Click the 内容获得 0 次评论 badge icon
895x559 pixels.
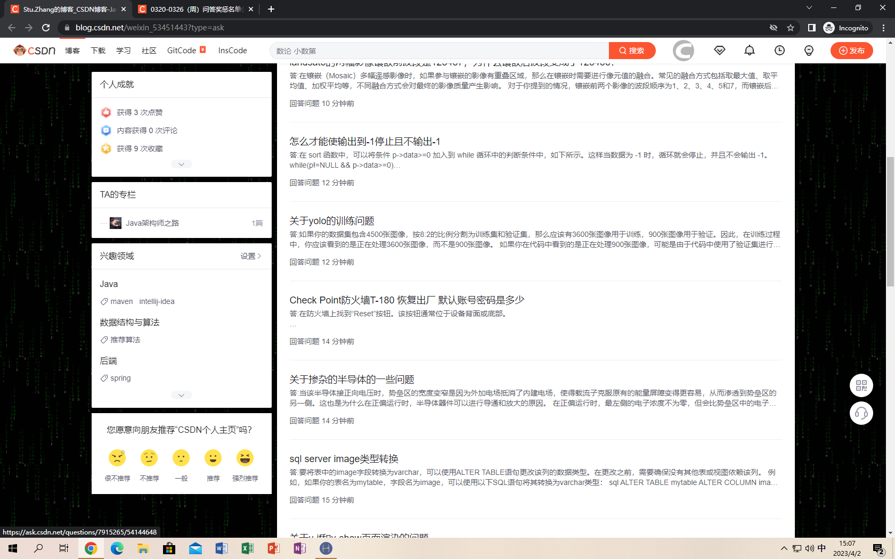(106, 130)
